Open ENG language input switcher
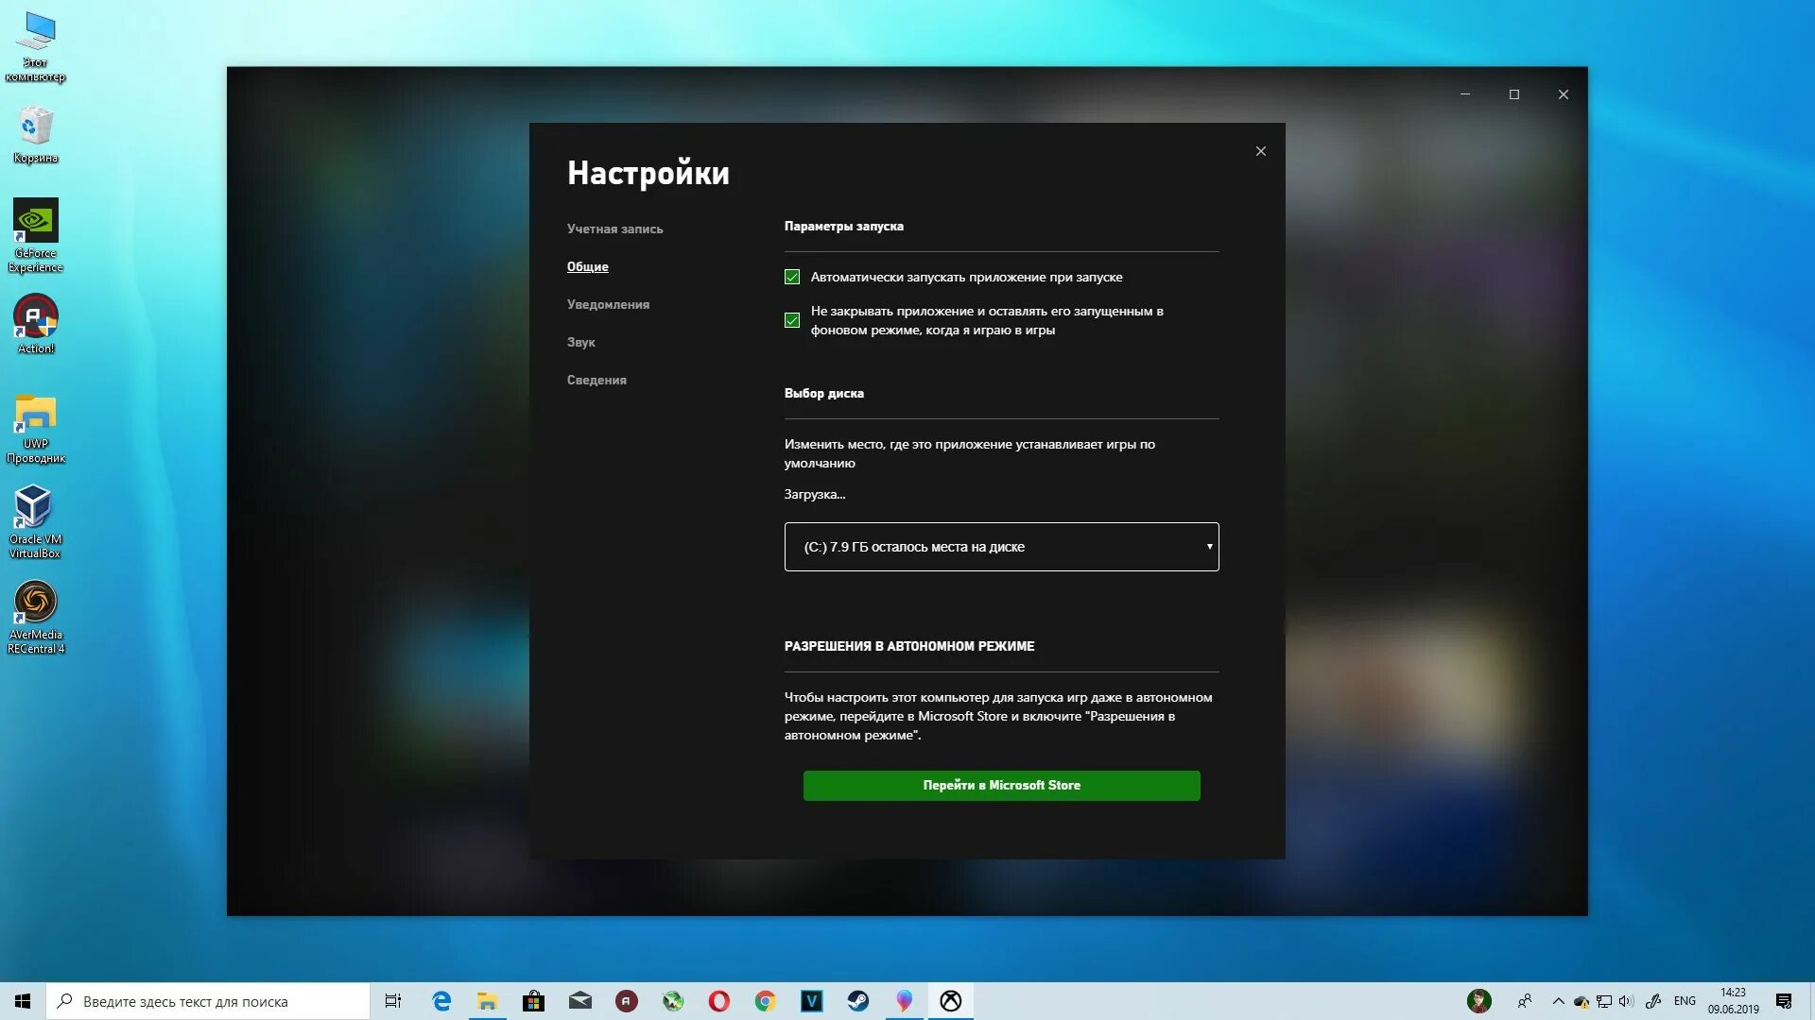1815x1020 pixels. [x=1684, y=1001]
